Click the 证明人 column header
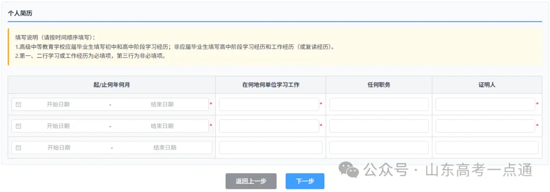Screen dimensions: 550x192 coord(487,85)
